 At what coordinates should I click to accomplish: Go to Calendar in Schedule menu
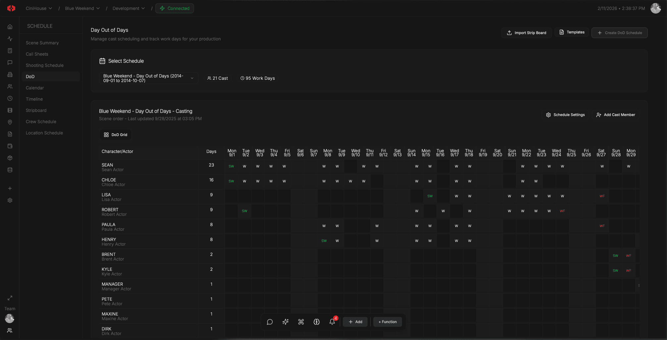click(35, 88)
